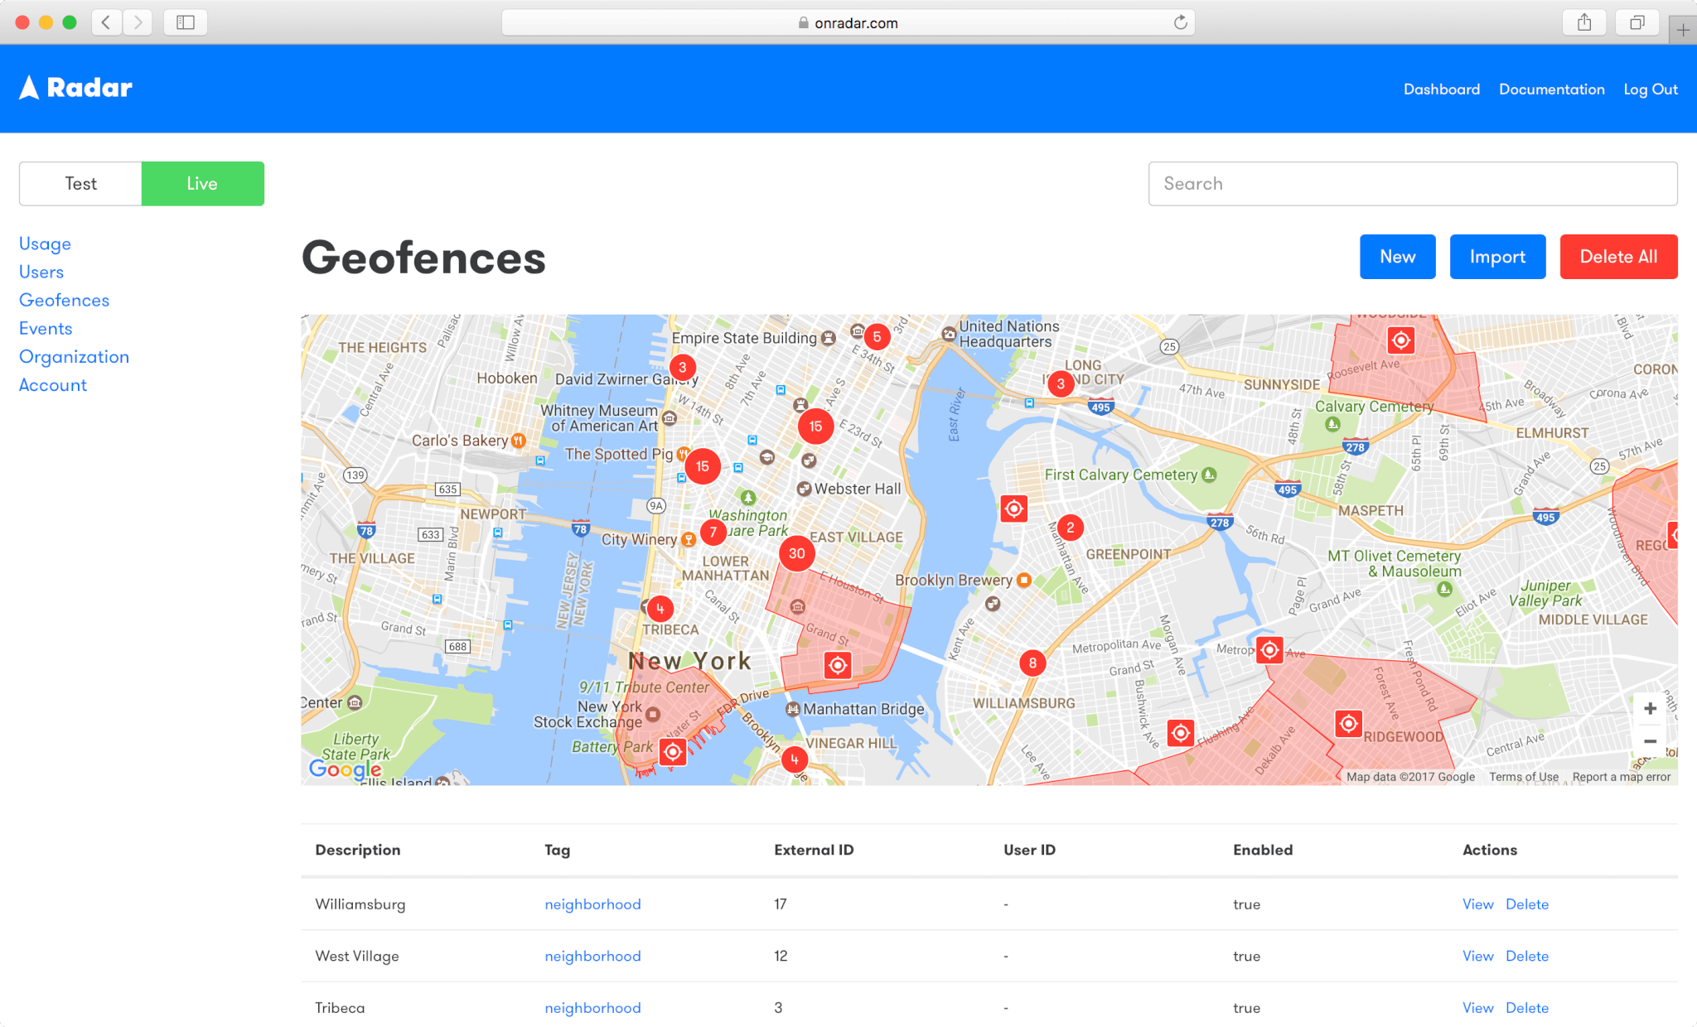Delete the Williamsburg geofence
Screen dimensions: 1697x1027
pos(1526,904)
